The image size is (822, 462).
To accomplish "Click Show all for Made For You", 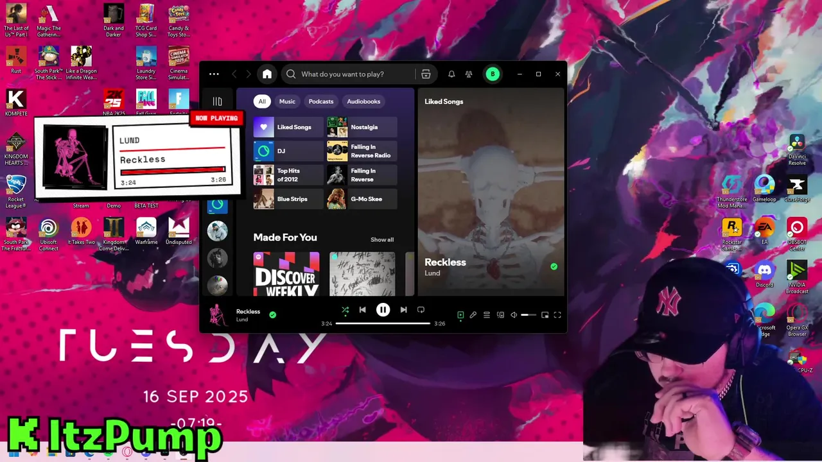I will (382, 239).
